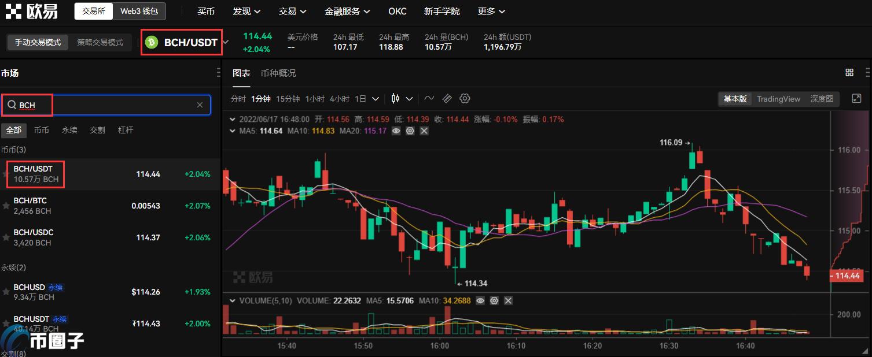This screenshot has width=872, height=357.
Task: Click the BCH search input field
Action: 106,105
